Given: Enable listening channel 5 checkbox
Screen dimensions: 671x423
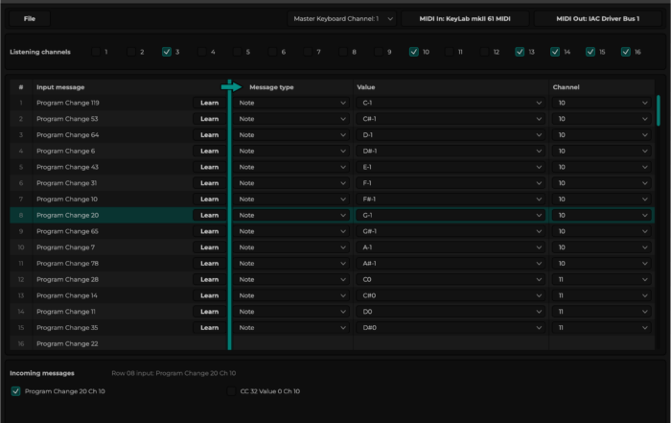Looking at the screenshot, I should click(x=237, y=52).
